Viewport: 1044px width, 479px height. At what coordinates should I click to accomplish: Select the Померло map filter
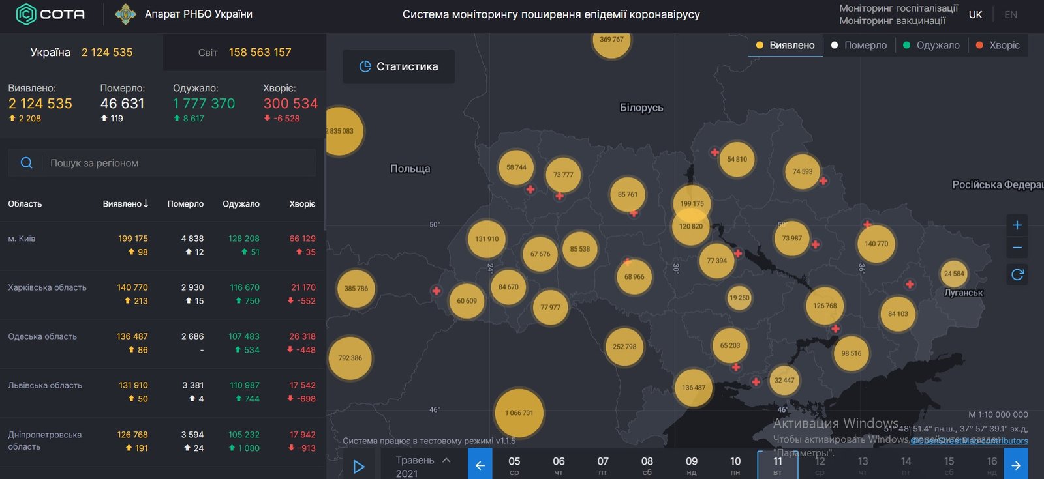point(859,45)
